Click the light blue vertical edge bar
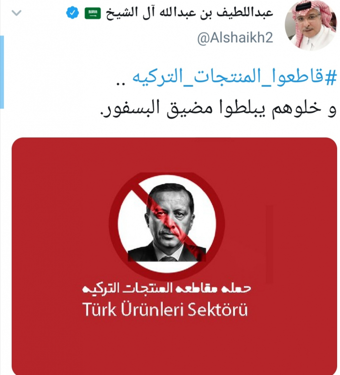 click(x=1, y=72)
